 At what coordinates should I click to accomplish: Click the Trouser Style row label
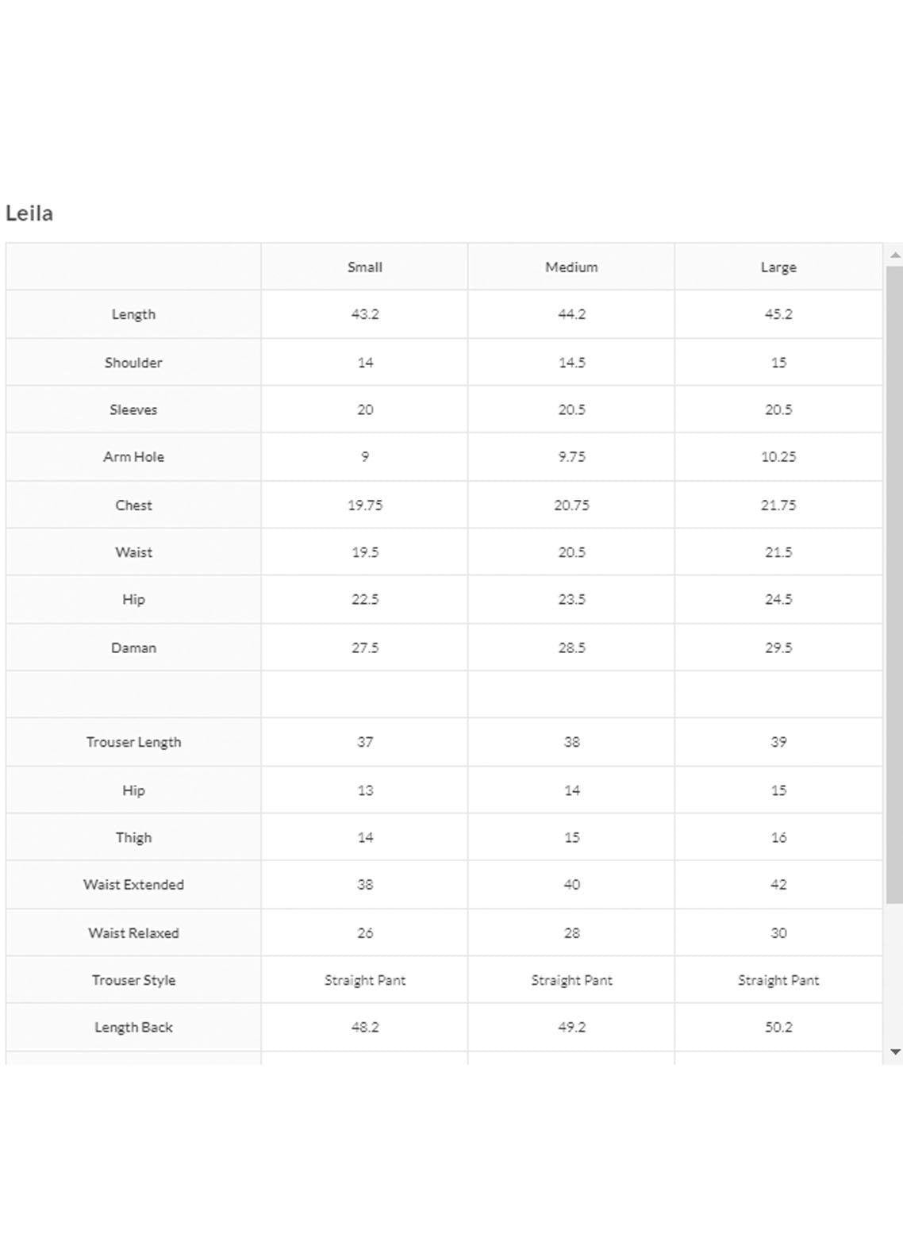point(133,980)
